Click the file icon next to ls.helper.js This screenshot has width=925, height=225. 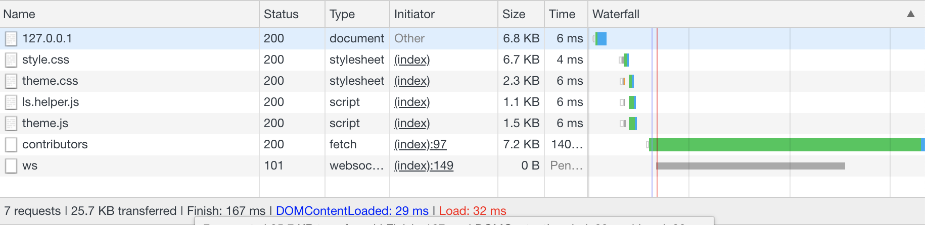coord(11,102)
